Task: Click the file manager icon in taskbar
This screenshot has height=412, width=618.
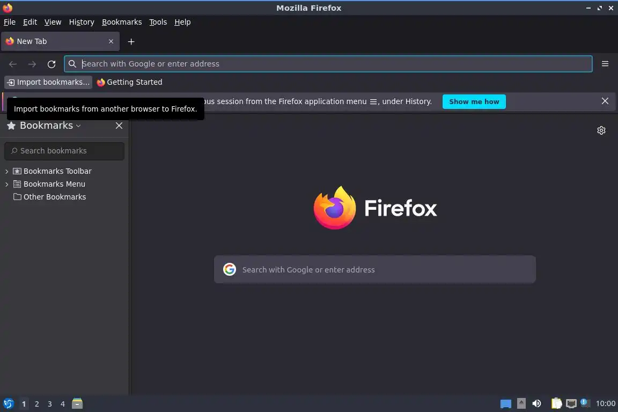Action: [77, 403]
